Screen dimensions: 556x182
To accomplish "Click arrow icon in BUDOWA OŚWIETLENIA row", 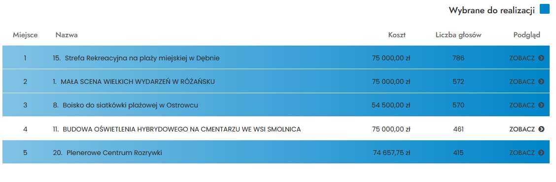I will [541, 129].
